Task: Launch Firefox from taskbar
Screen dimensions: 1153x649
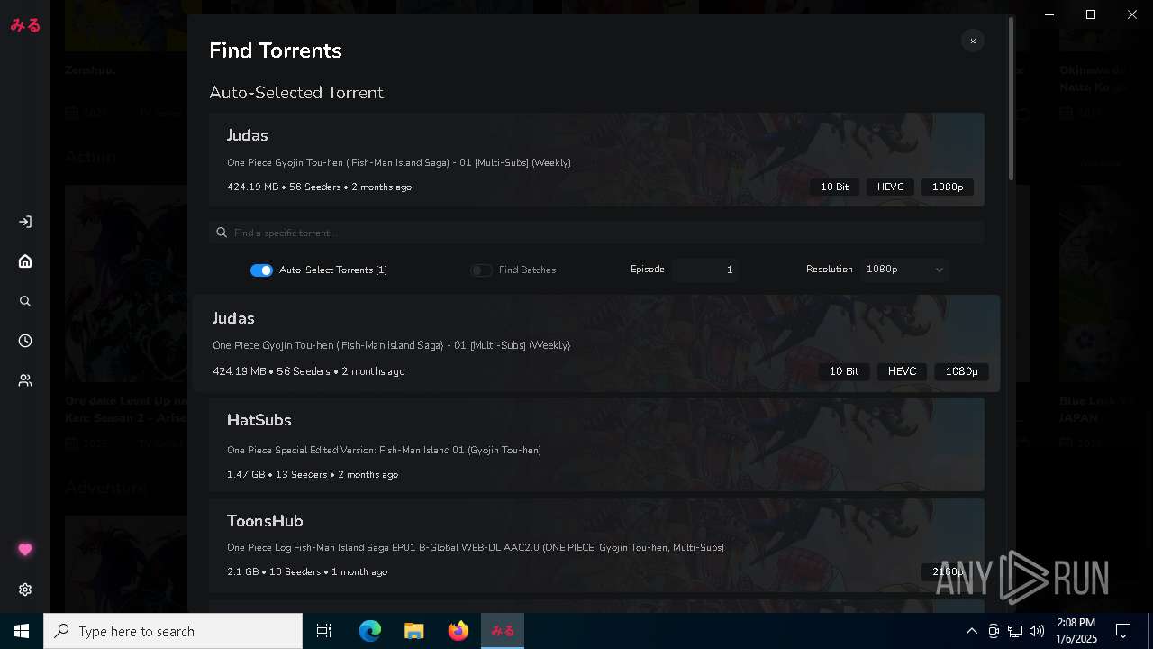Action: pos(458,631)
